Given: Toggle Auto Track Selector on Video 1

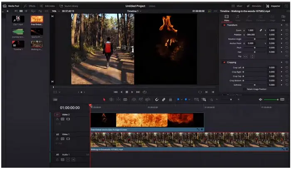Looking at the screenshot, I should [62, 139].
